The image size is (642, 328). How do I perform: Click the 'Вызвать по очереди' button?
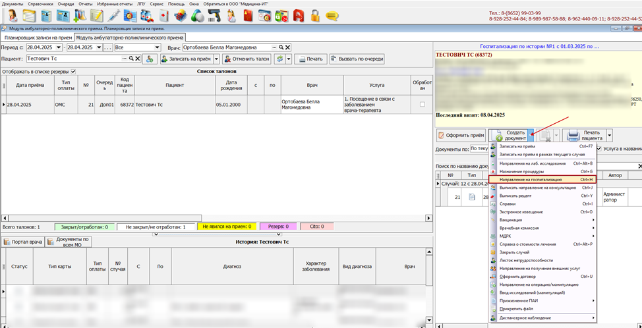pos(357,59)
